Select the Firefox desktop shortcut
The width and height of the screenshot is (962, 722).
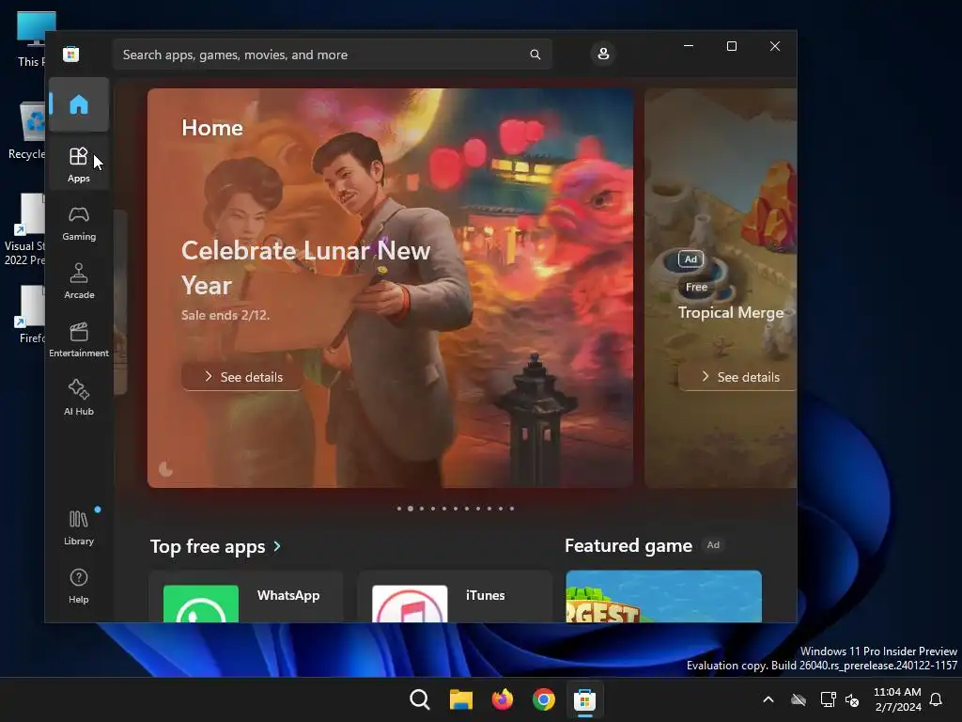click(x=30, y=314)
